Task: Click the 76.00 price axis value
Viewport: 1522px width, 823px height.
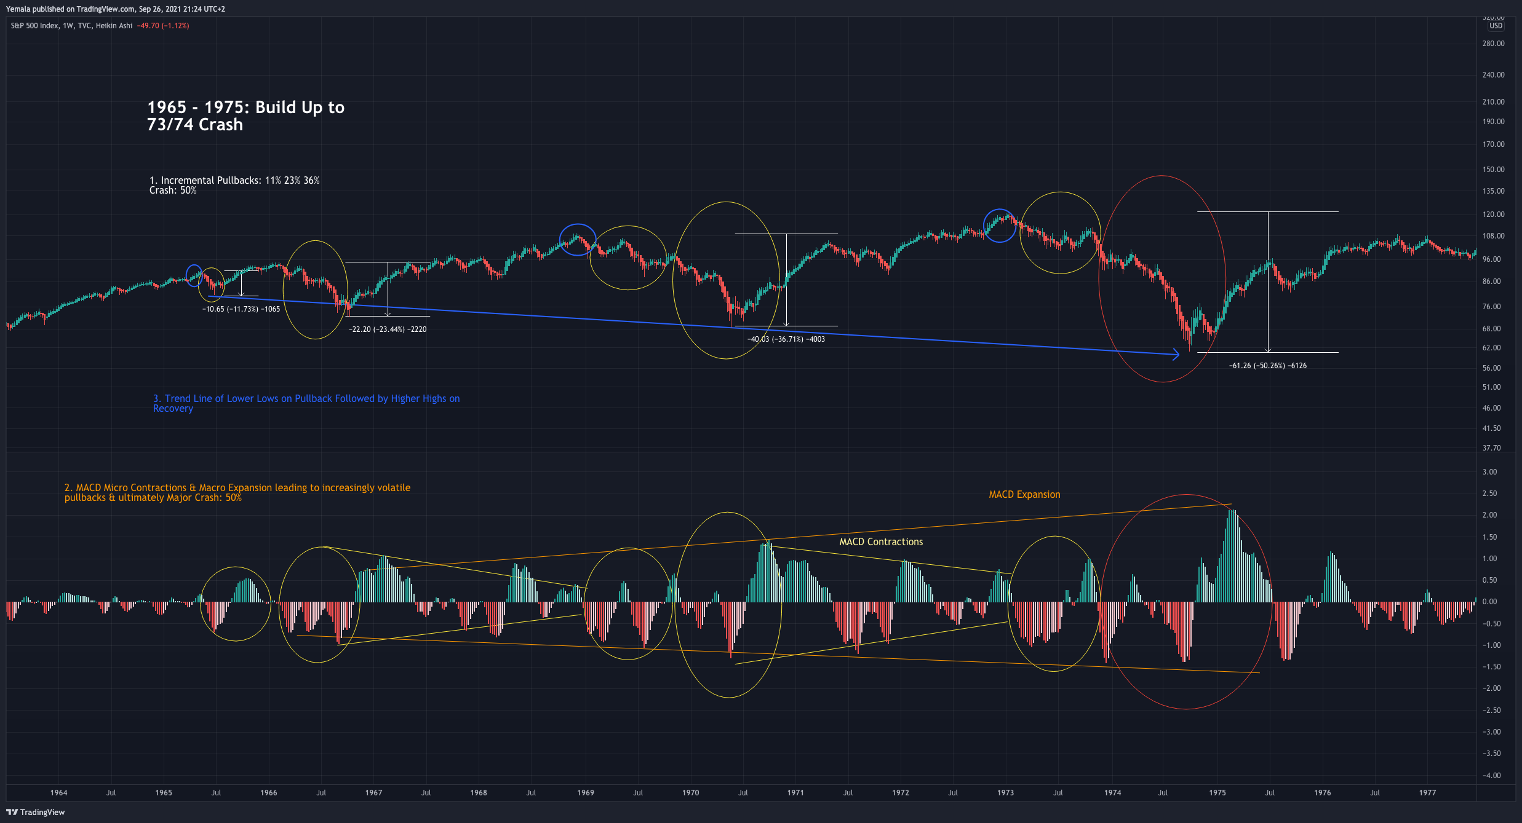Action: click(1491, 307)
